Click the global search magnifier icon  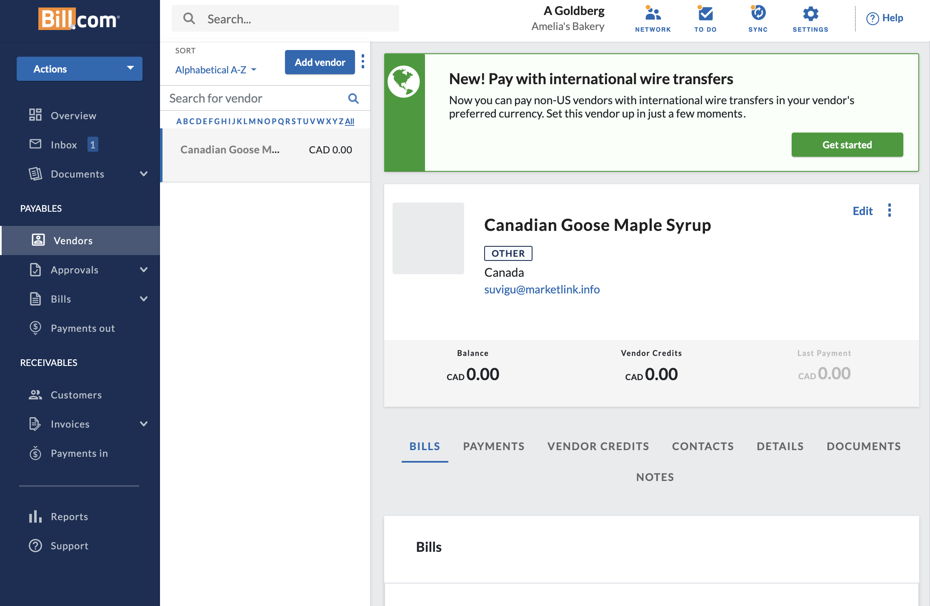point(189,18)
